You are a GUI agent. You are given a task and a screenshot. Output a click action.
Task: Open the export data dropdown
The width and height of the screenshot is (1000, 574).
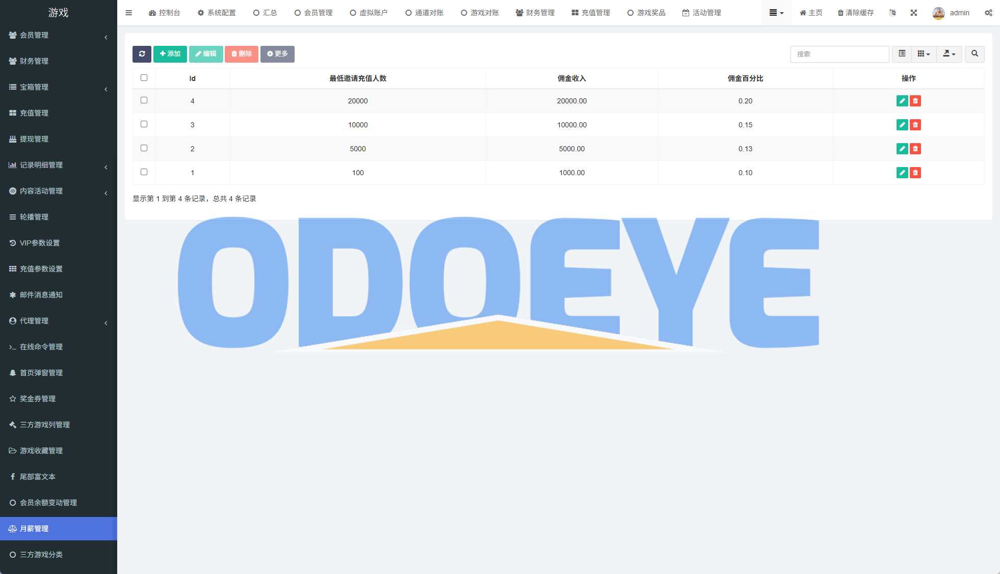[x=949, y=54]
